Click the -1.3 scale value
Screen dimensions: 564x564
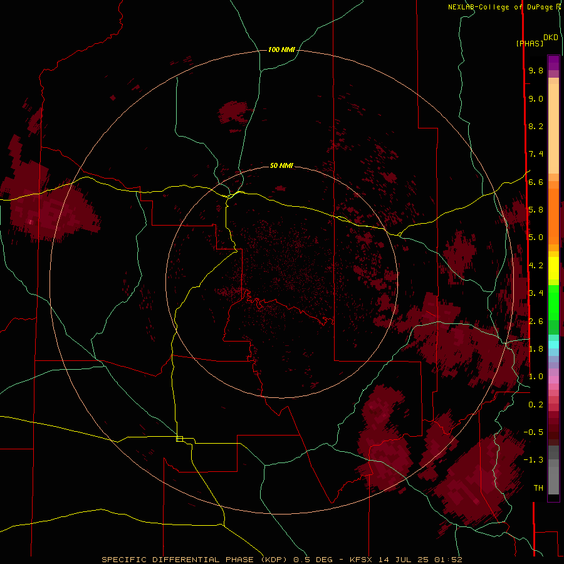533,460
